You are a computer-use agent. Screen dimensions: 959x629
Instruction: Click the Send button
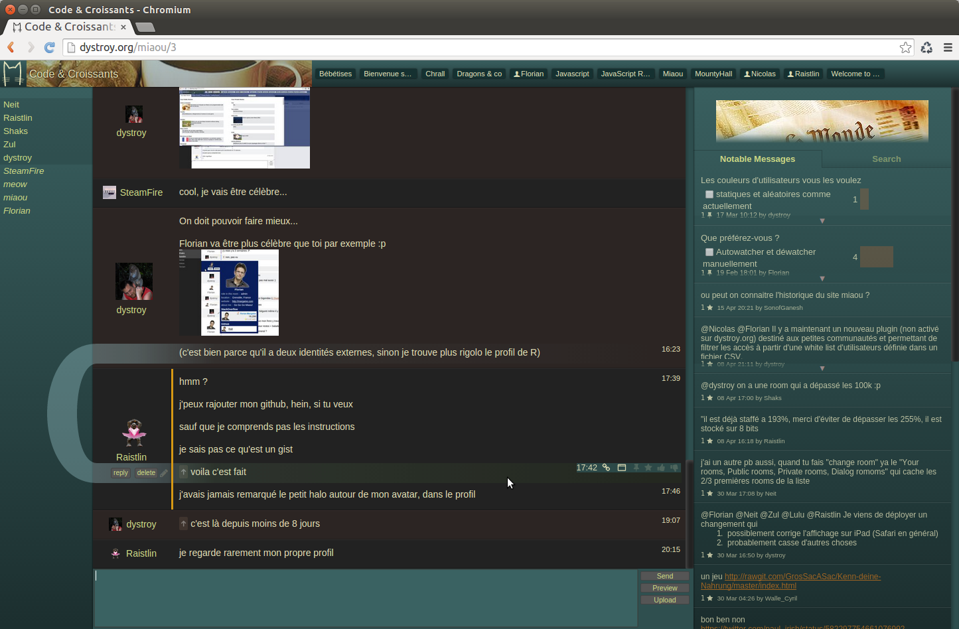point(664,576)
